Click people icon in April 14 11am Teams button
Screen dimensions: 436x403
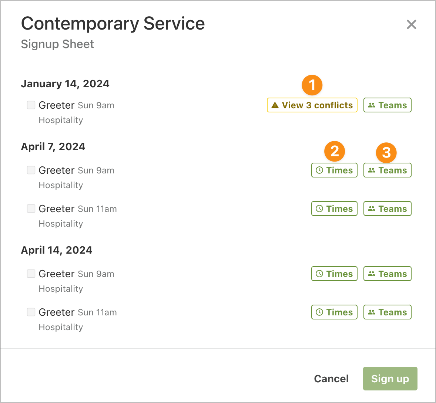click(372, 312)
